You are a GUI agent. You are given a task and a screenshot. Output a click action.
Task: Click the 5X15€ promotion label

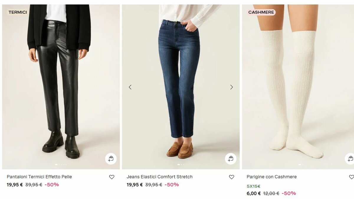[253, 186]
